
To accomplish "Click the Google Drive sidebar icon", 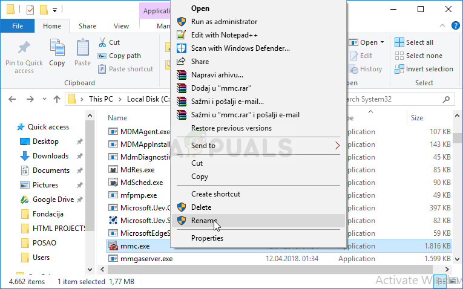I will pyautogui.click(x=24, y=200).
